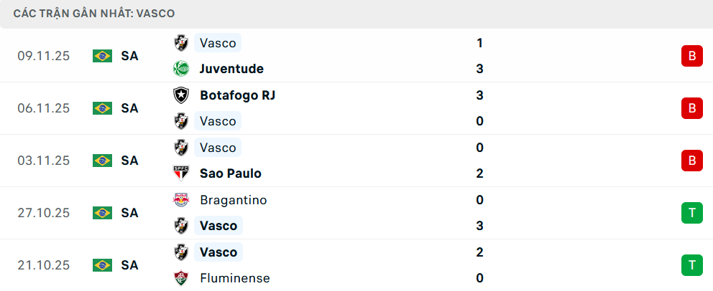Click red B result badge for Juventude match
The width and height of the screenshot is (713, 291).
[x=691, y=56]
